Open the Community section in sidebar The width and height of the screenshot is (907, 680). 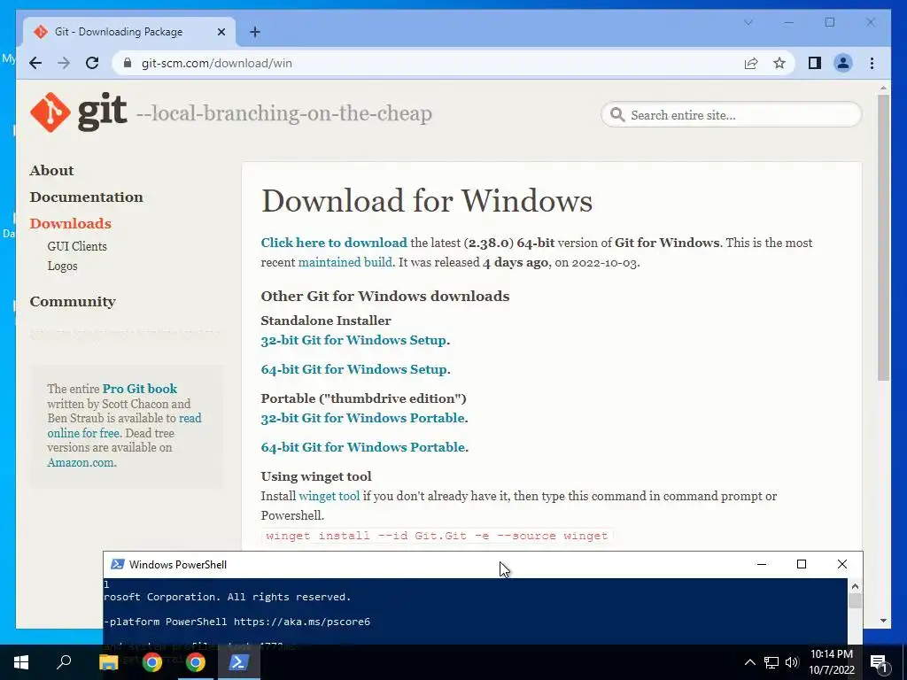coord(73,302)
